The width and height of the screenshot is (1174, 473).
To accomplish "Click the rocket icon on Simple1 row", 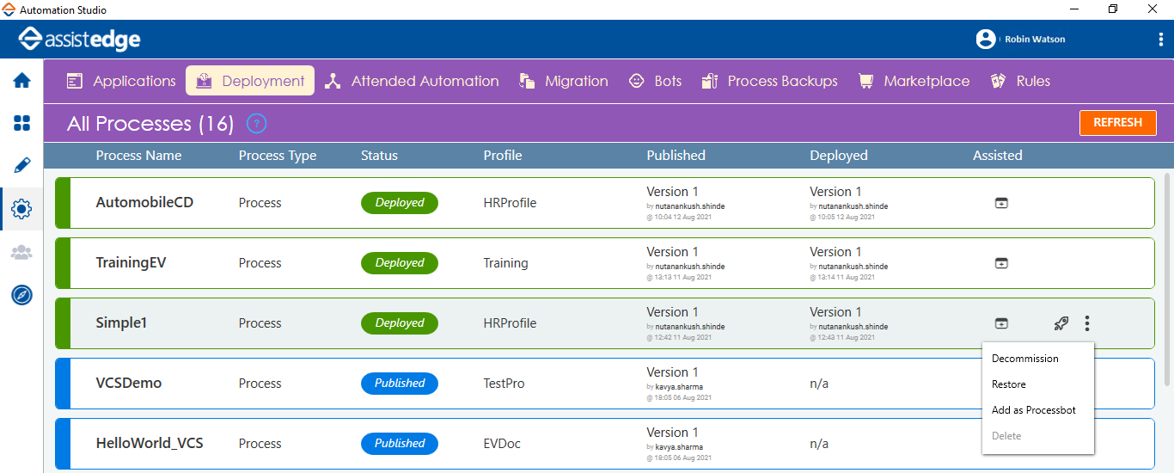I will (x=1061, y=323).
